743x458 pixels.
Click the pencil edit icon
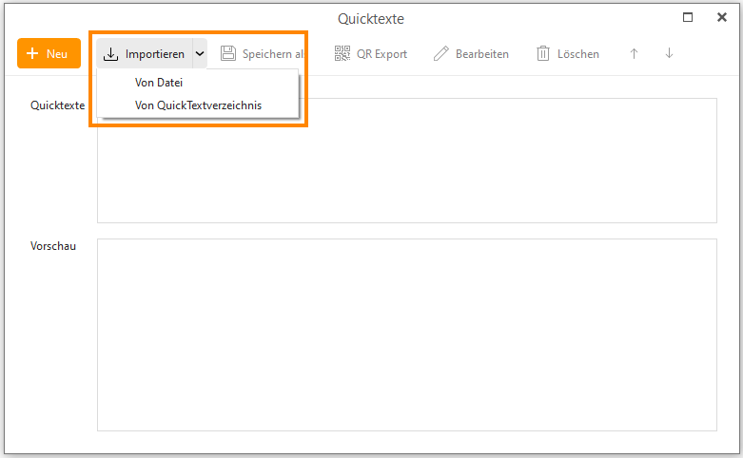click(x=440, y=54)
